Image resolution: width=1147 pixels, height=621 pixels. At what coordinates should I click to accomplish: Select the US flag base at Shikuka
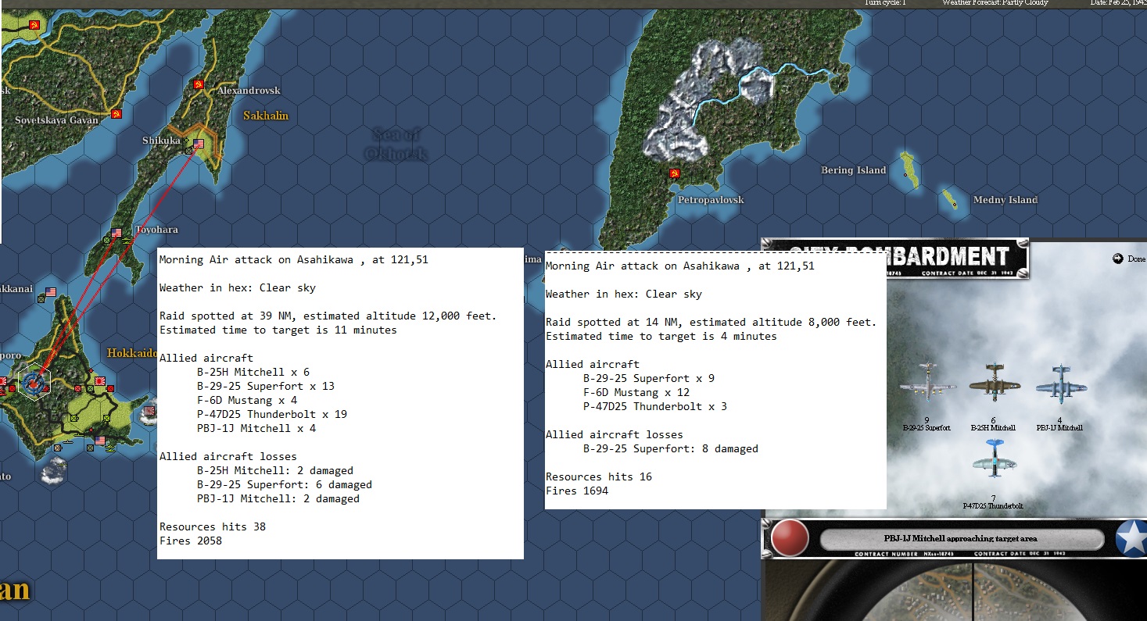tap(199, 144)
